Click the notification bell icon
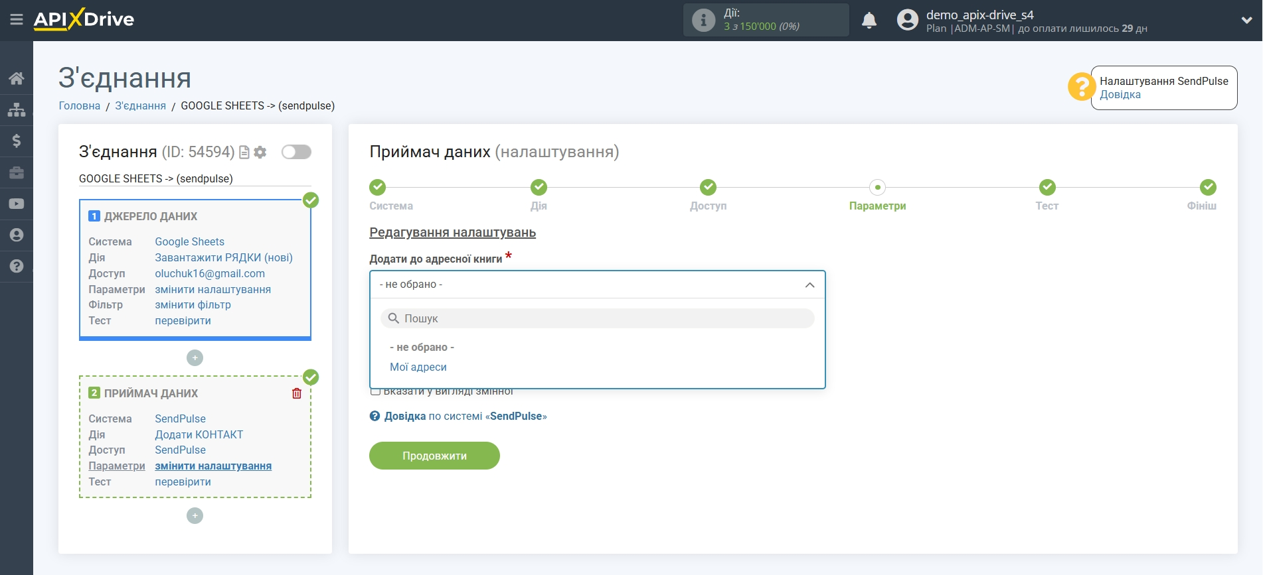The height and width of the screenshot is (575, 1263). [869, 21]
